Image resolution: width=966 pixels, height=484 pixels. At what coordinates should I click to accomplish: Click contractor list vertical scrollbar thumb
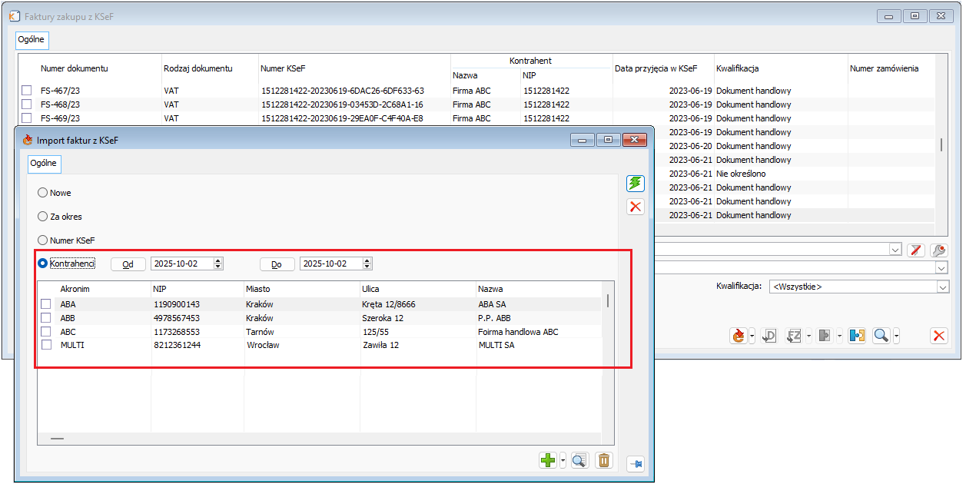point(609,300)
